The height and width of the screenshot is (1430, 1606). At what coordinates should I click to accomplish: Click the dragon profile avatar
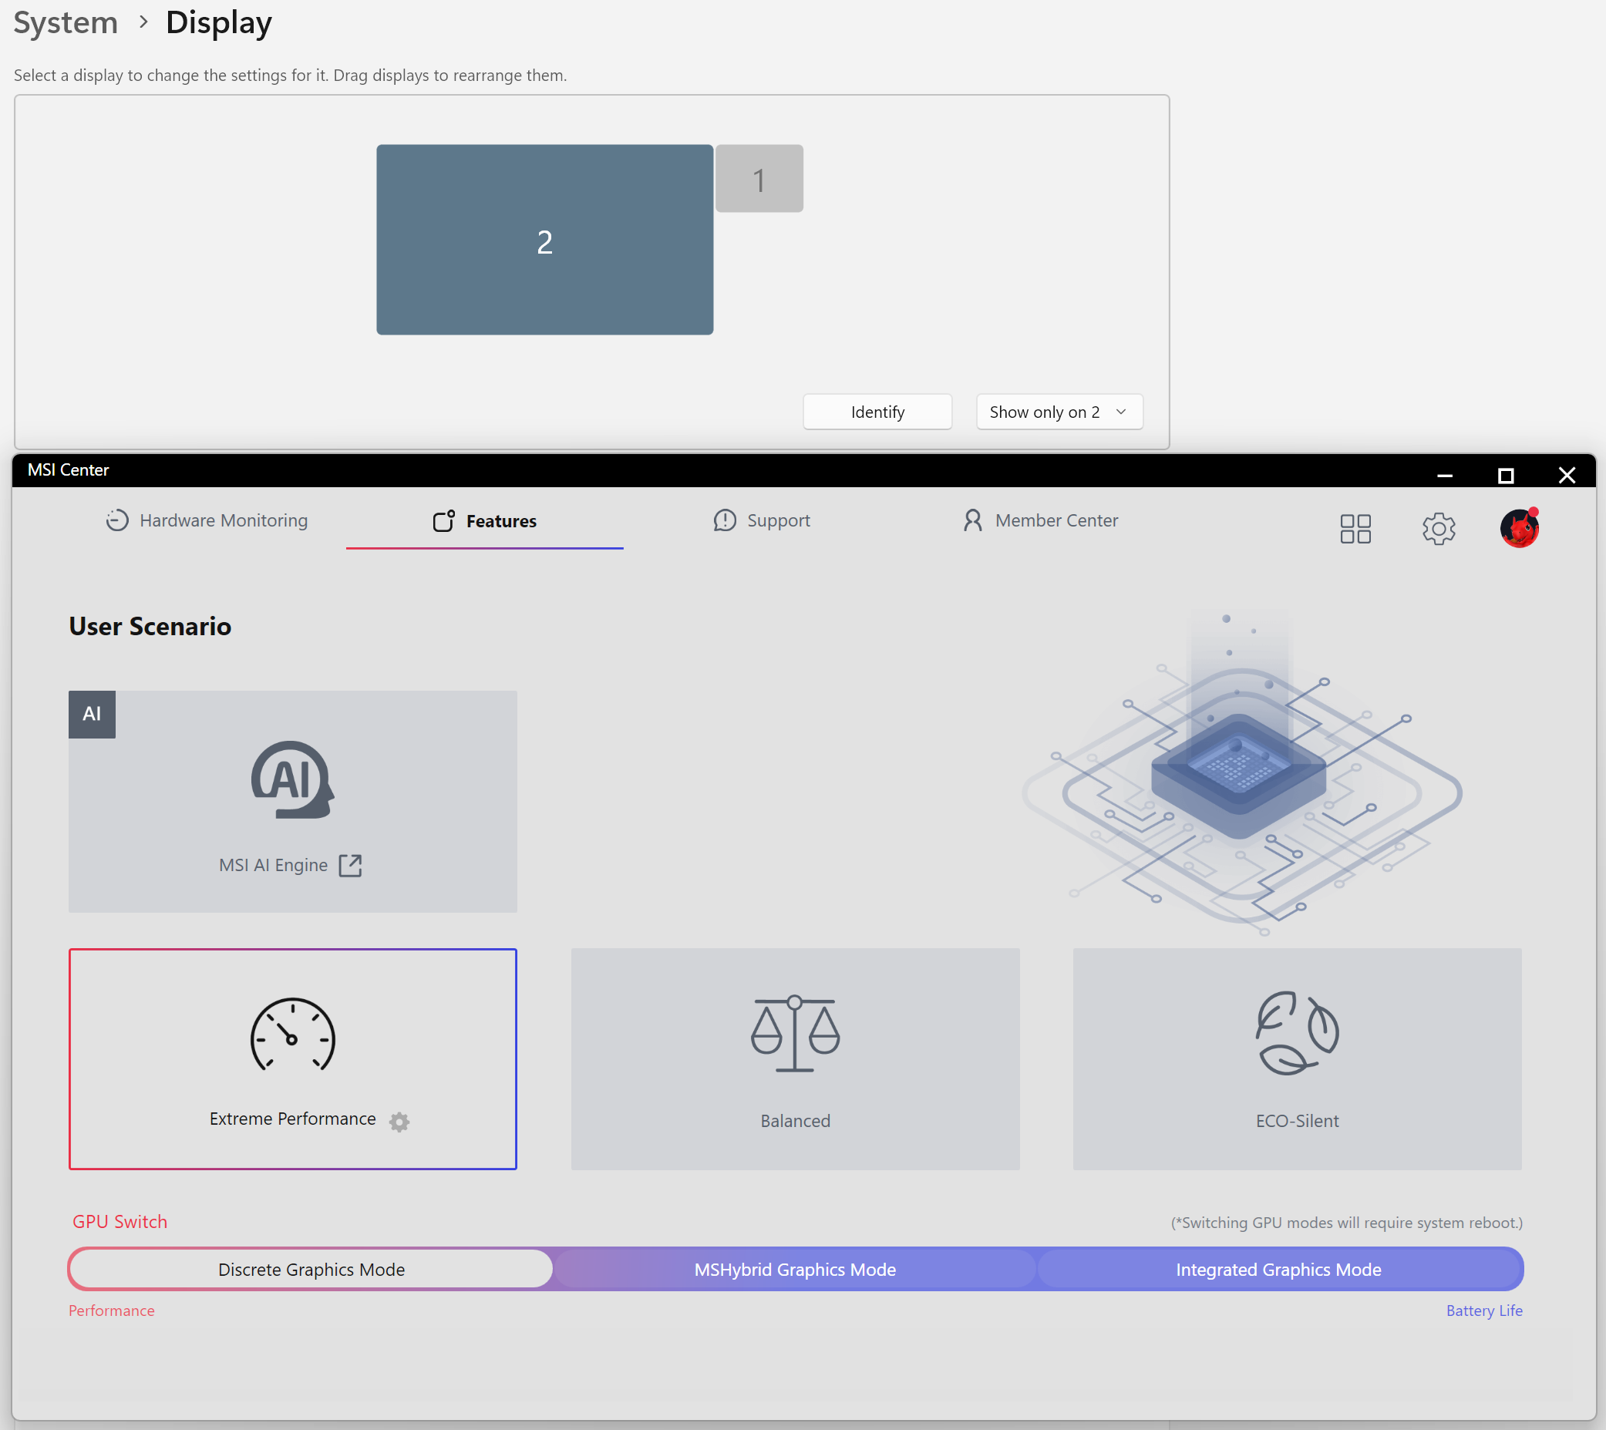click(1520, 528)
